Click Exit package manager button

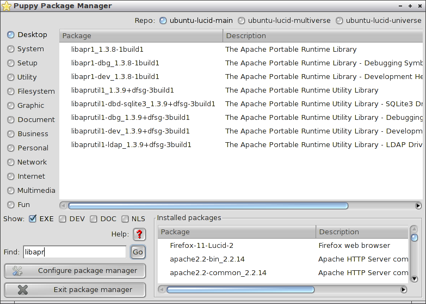pyautogui.click(x=75, y=290)
